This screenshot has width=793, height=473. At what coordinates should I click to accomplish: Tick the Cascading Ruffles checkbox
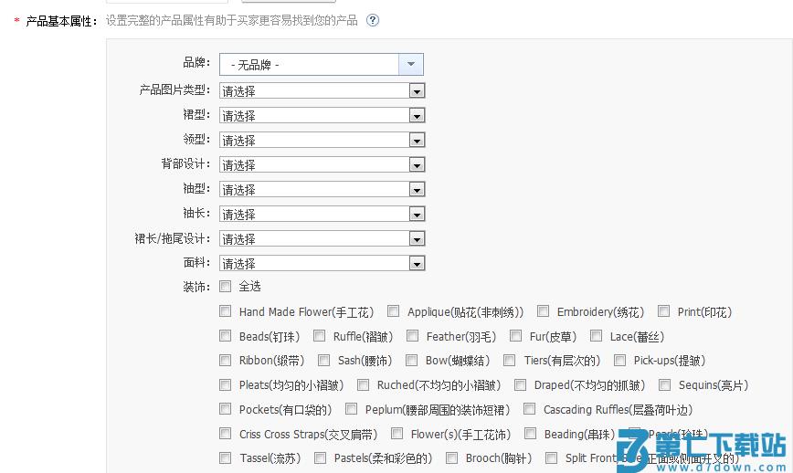coord(530,409)
